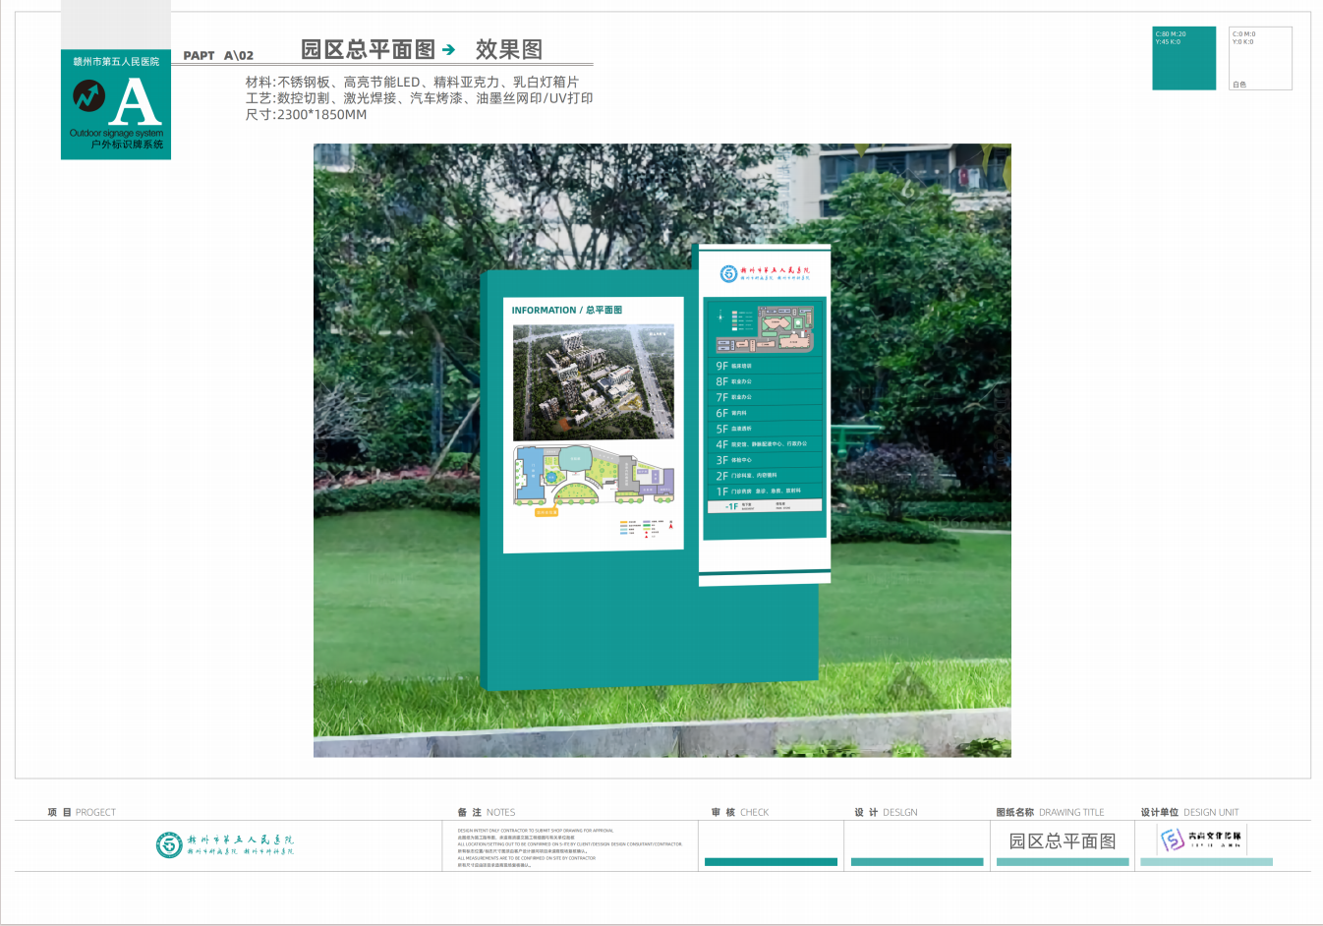Click the north compass marker on the sign's floor plan

click(720, 317)
